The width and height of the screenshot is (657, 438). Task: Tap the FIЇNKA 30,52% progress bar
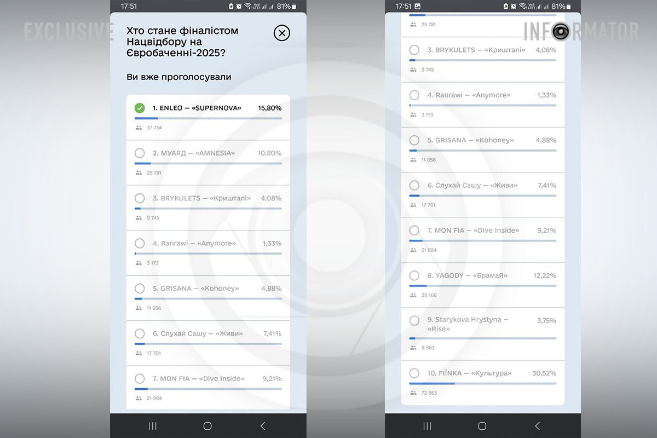point(483,383)
